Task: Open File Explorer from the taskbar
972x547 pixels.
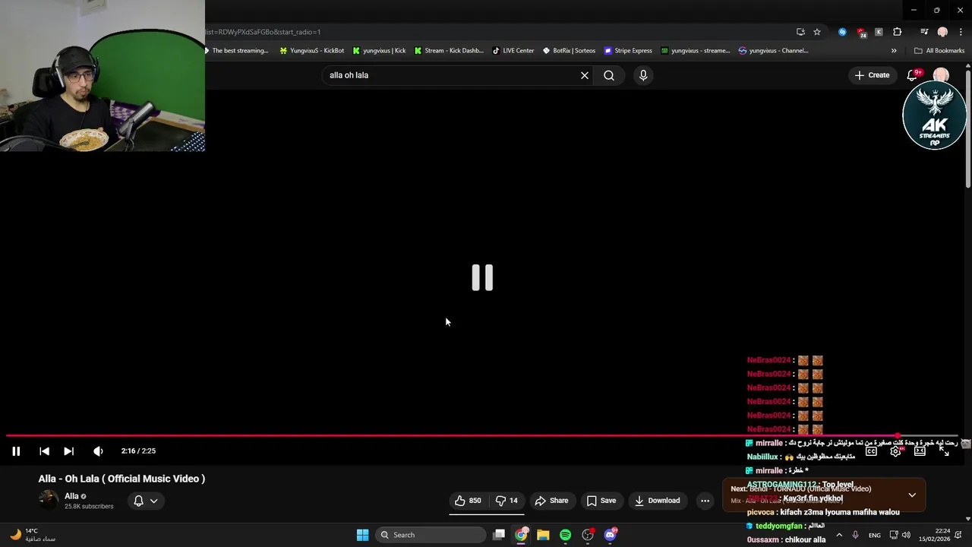Action: (x=543, y=535)
